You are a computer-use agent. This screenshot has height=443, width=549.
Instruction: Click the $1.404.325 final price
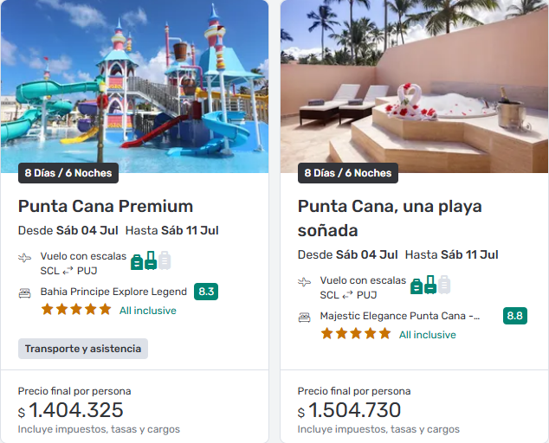75,410
